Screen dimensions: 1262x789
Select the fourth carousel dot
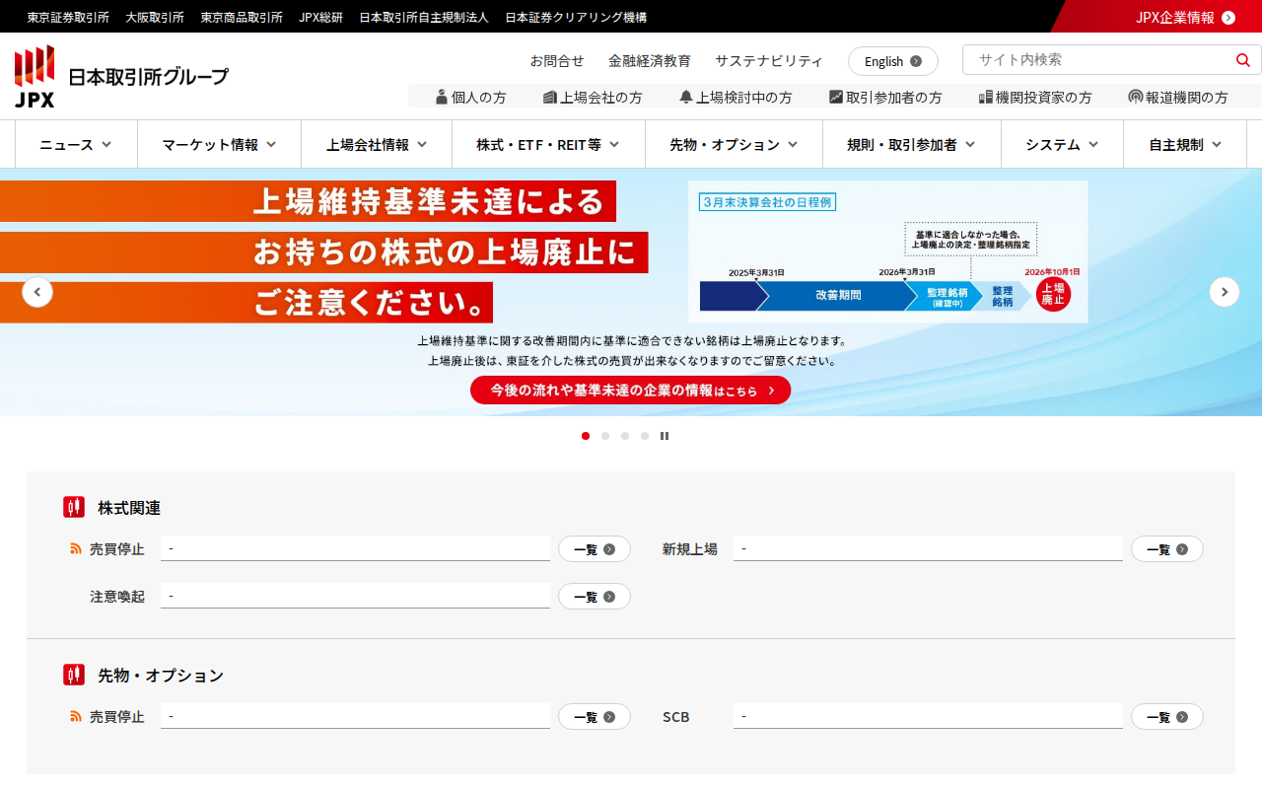[x=645, y=436]
